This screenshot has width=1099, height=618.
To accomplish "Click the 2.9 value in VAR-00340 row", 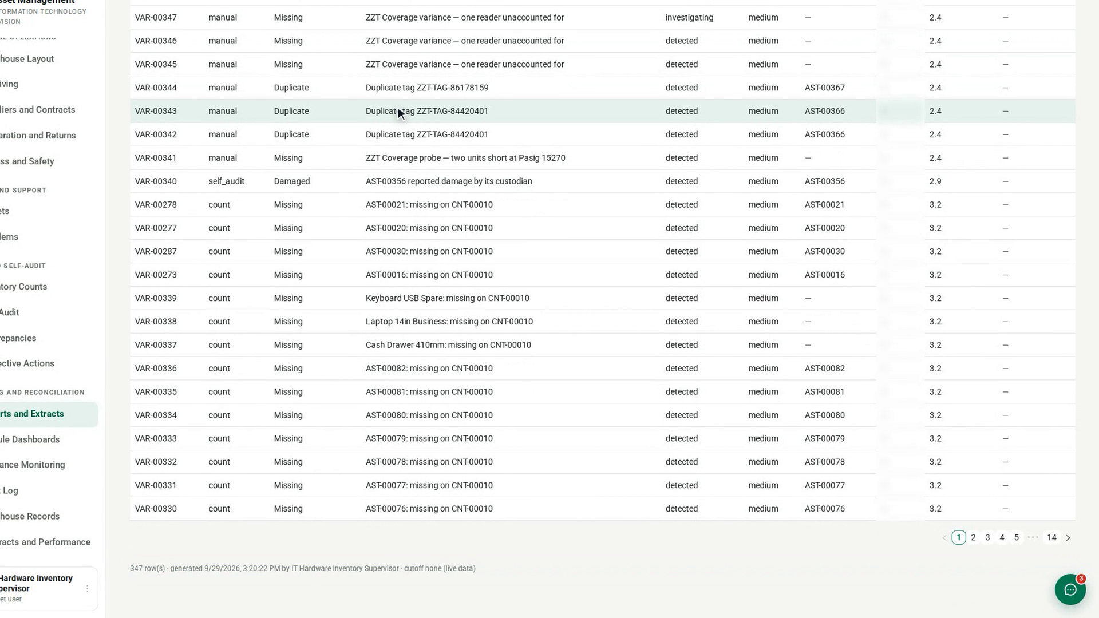I will (935, 181).
